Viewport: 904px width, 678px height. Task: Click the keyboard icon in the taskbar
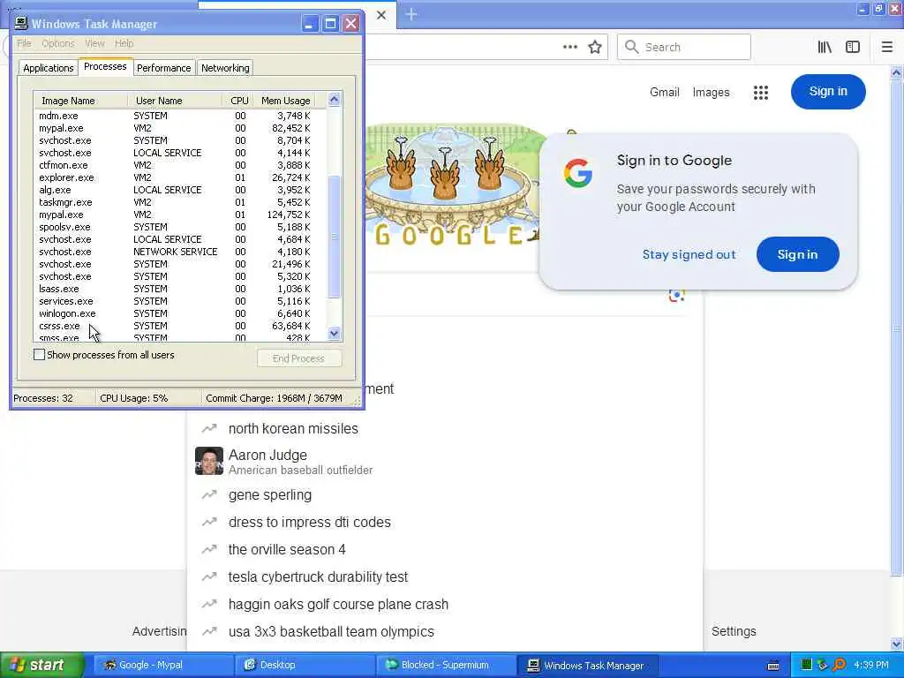click(x=773, y=666)
